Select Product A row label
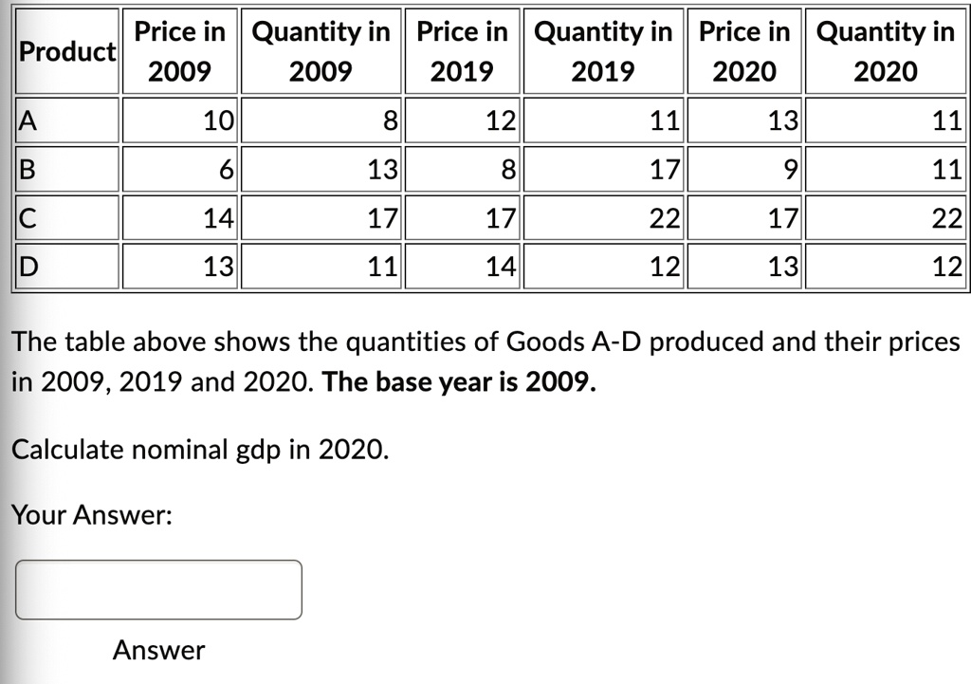Screen dimensions: 971x684 click(67, 120)
